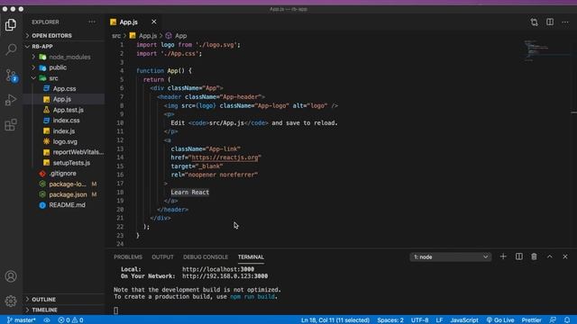The height and width of the screenshot is (324, 577).
Task: Select the App.js editor tab
Action: [x=129, y=22]
